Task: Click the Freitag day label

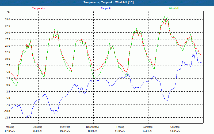Action: point(120,127)
